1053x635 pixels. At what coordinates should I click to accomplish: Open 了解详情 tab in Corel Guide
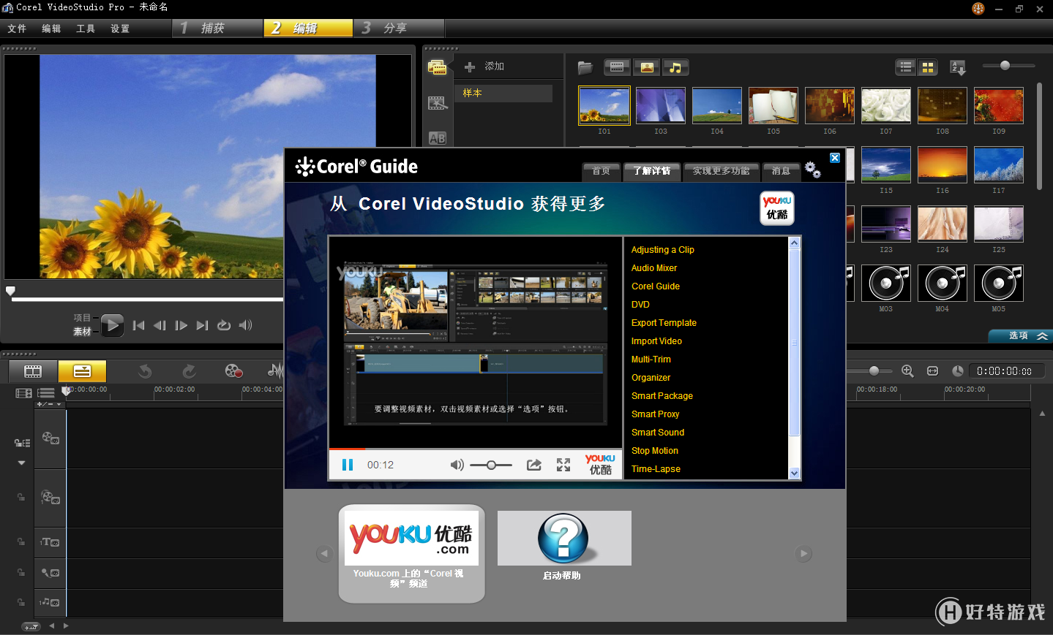pos(652,171)
